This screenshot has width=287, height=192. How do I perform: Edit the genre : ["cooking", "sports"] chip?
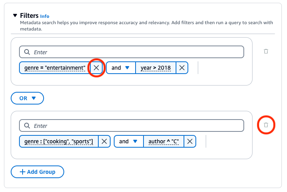point(59,141)
